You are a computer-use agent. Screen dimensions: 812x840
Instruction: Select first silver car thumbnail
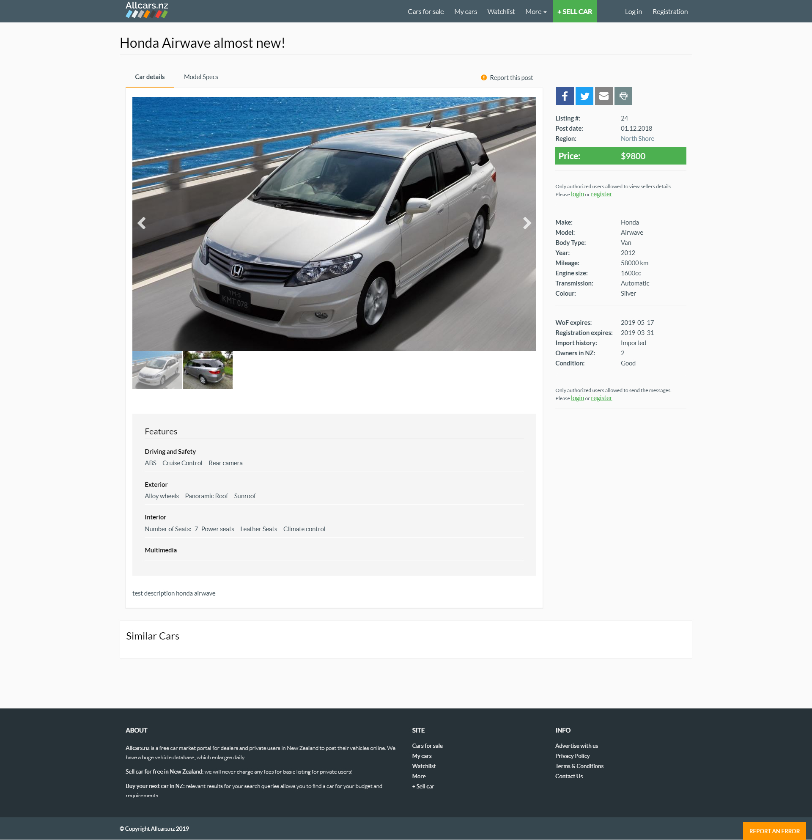pyautogui.click(x=157, y=370)
